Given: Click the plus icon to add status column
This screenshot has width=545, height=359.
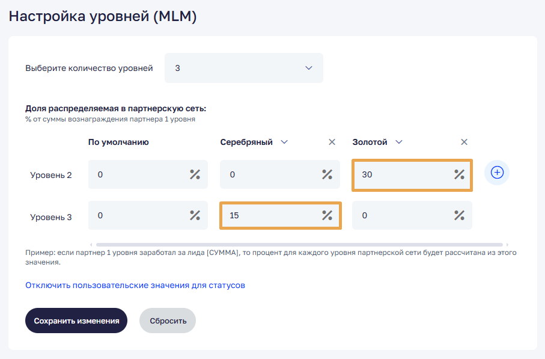Looking at the screenshot, I should tap(496, 173).
